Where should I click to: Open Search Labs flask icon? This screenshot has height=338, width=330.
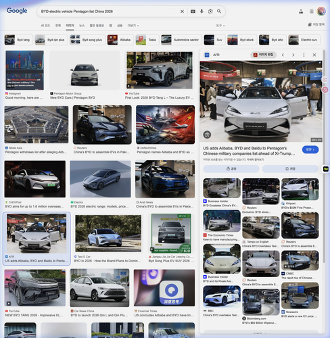301,11
